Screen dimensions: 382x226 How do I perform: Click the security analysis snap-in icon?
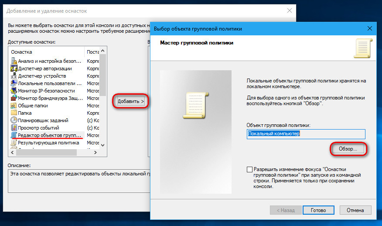tap(14, 61)
